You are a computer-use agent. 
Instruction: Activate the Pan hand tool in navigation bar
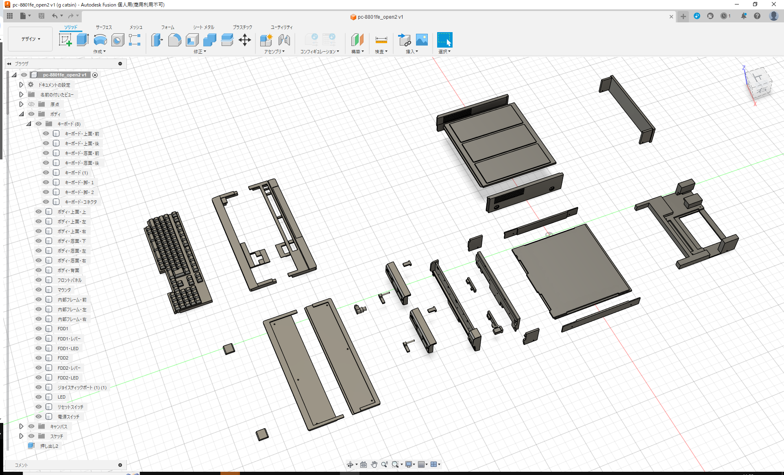(x=374, y=464)
